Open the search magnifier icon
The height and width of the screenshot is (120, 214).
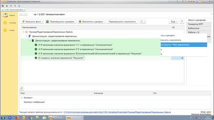pos(15,6)
